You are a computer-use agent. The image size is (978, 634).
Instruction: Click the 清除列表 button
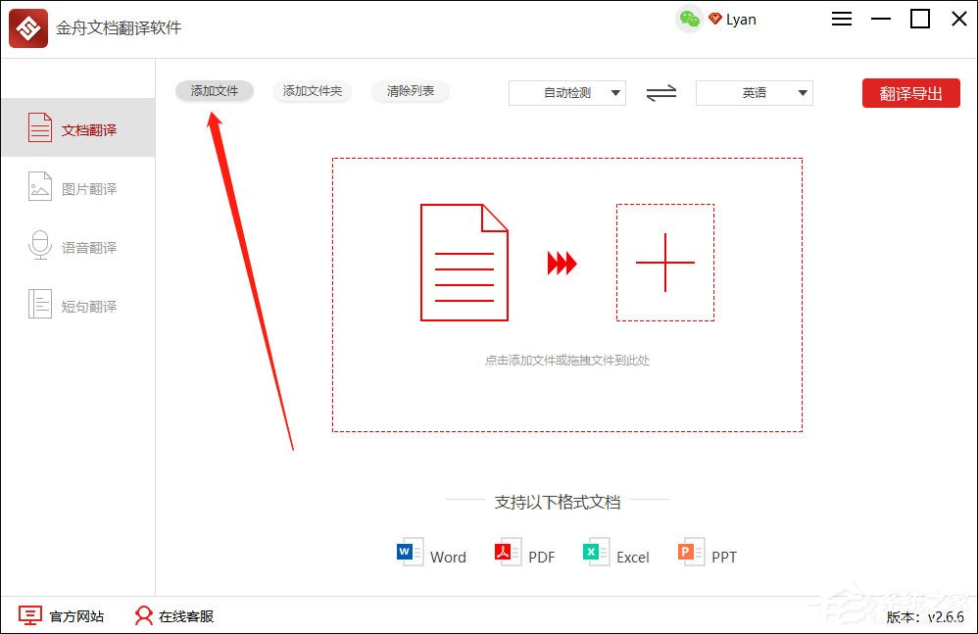[x=410, y=90]
